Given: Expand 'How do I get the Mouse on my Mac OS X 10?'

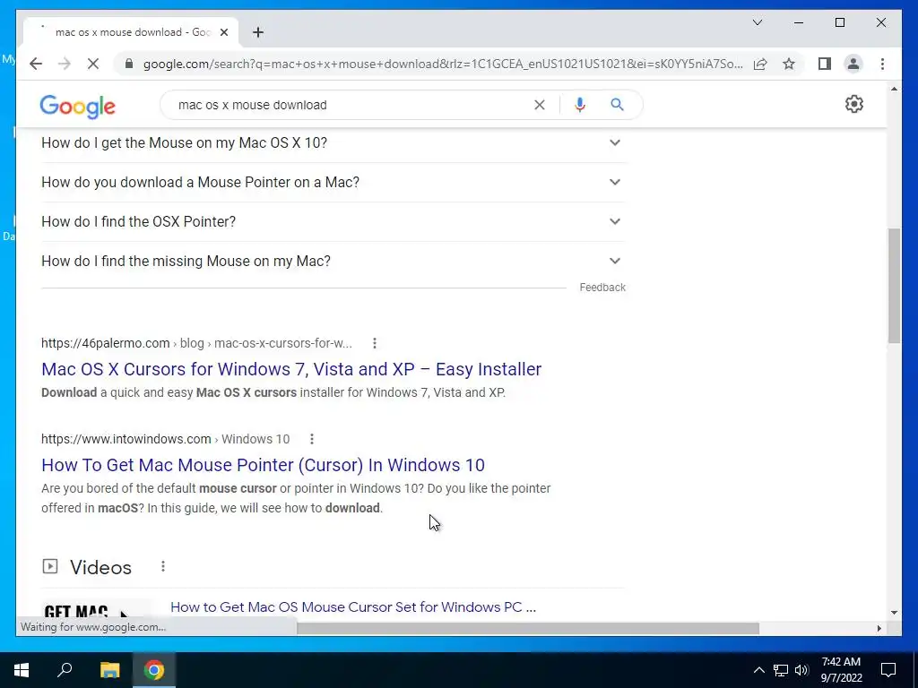Looking at the screenshot, I should [333, 142].
